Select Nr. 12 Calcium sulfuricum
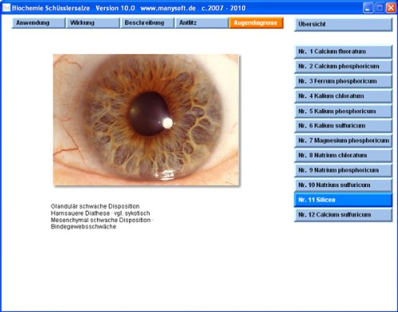This screenshot has width=398, height=312. [343, 215]
